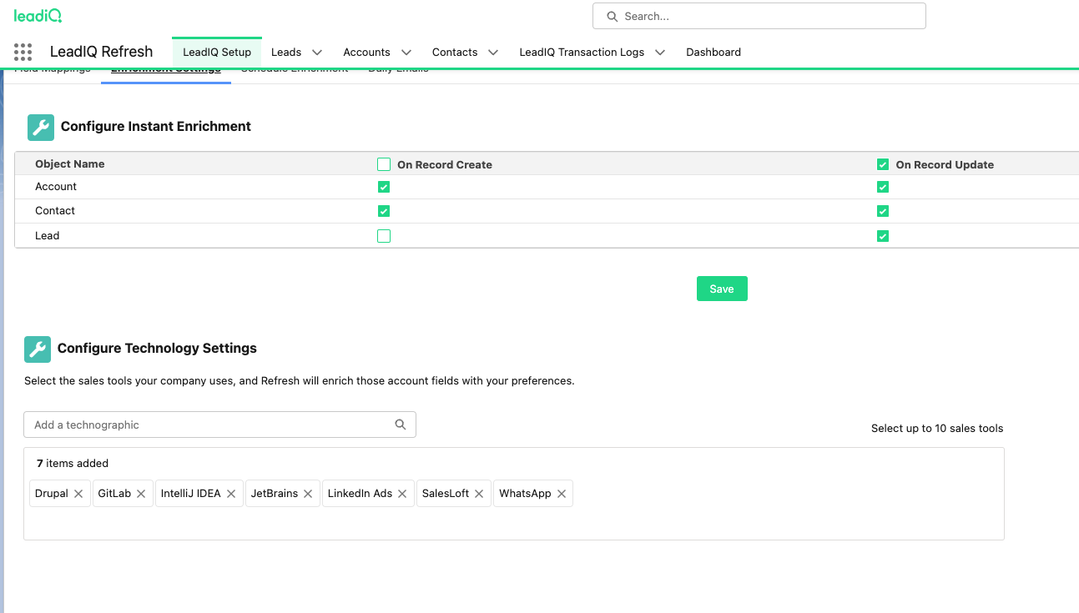Click the green Save button
1079x613 pixels.
click(722, 289)
